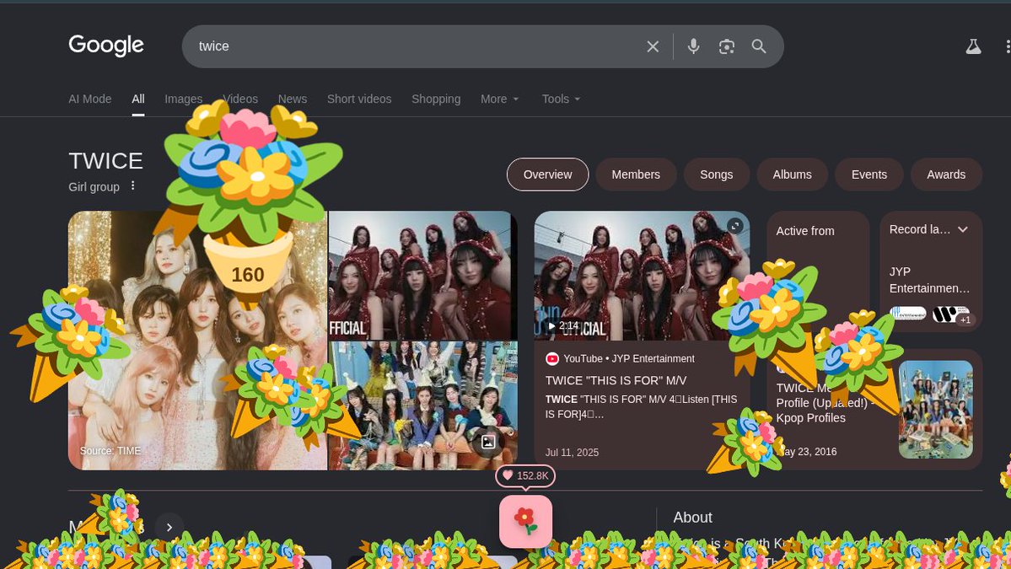This screenshot has height=569, width=1011.
Task: Select the Albums chip
Action: tap(792, 174)
